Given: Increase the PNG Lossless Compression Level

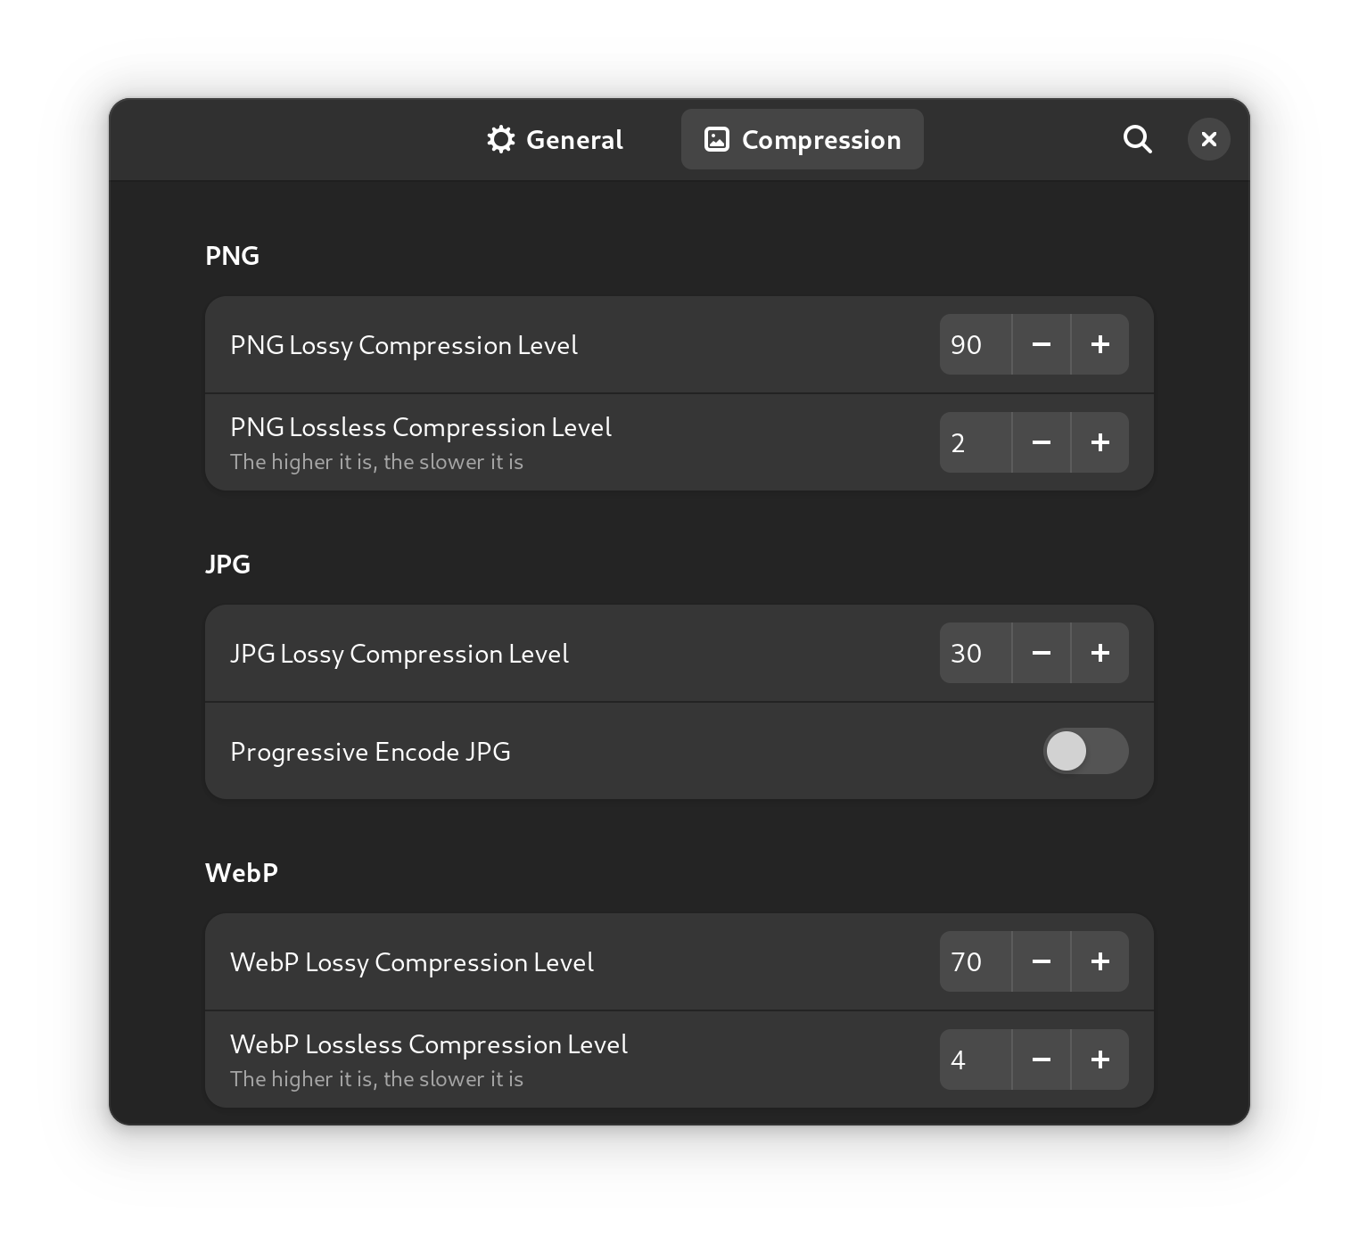Looking at the screenshot, I should tap(1100, 441).
